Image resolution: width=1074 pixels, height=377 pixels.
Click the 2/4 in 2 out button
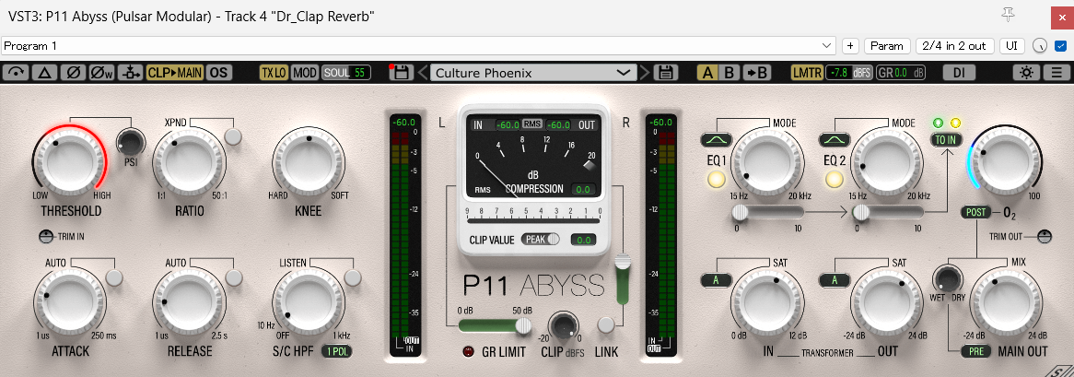954,46
